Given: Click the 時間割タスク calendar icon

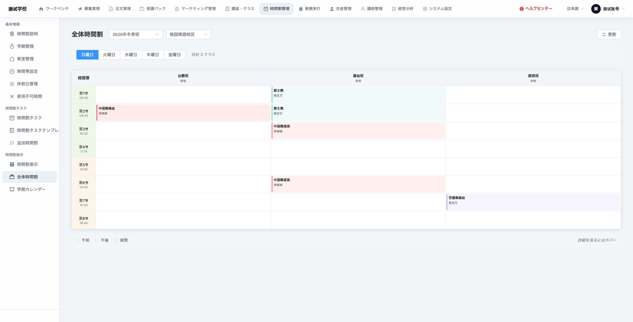Looking at the screenshot, I should coord(12,118).
